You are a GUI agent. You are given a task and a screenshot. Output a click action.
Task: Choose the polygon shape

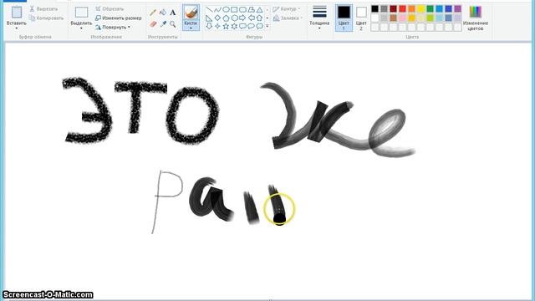click(x=251, y=9)
